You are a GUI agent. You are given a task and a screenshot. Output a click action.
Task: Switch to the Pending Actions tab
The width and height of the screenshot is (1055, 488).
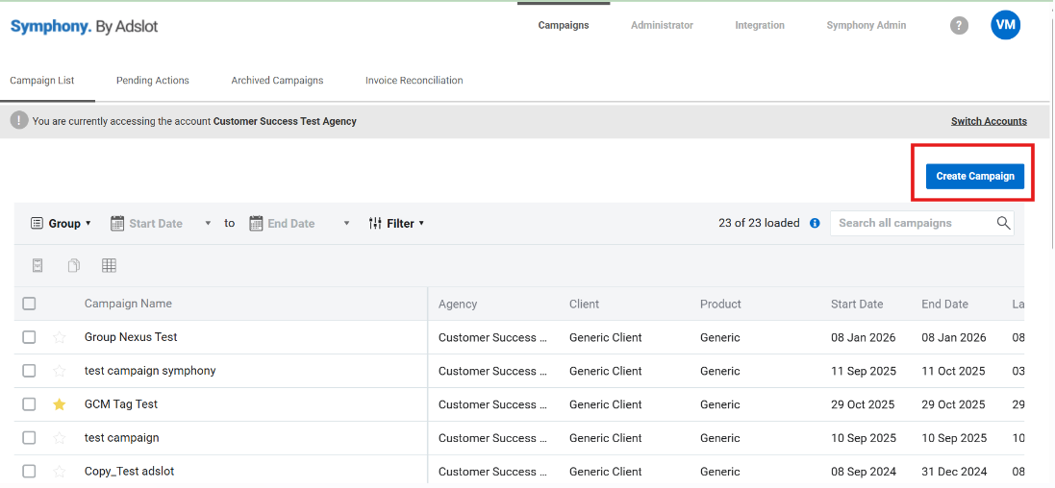(153, 80)
